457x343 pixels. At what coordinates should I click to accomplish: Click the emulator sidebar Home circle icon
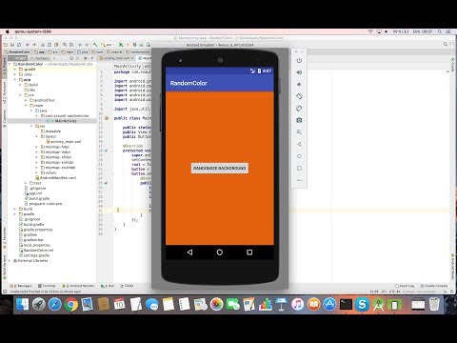299,156
